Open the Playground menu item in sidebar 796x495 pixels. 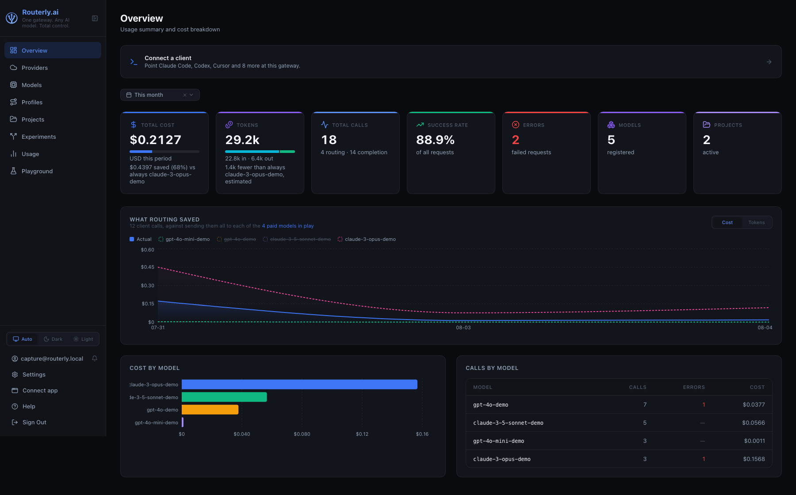click(x=53, y=171)
